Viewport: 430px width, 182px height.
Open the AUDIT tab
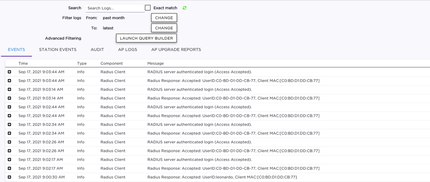click(x=97, y=50)
